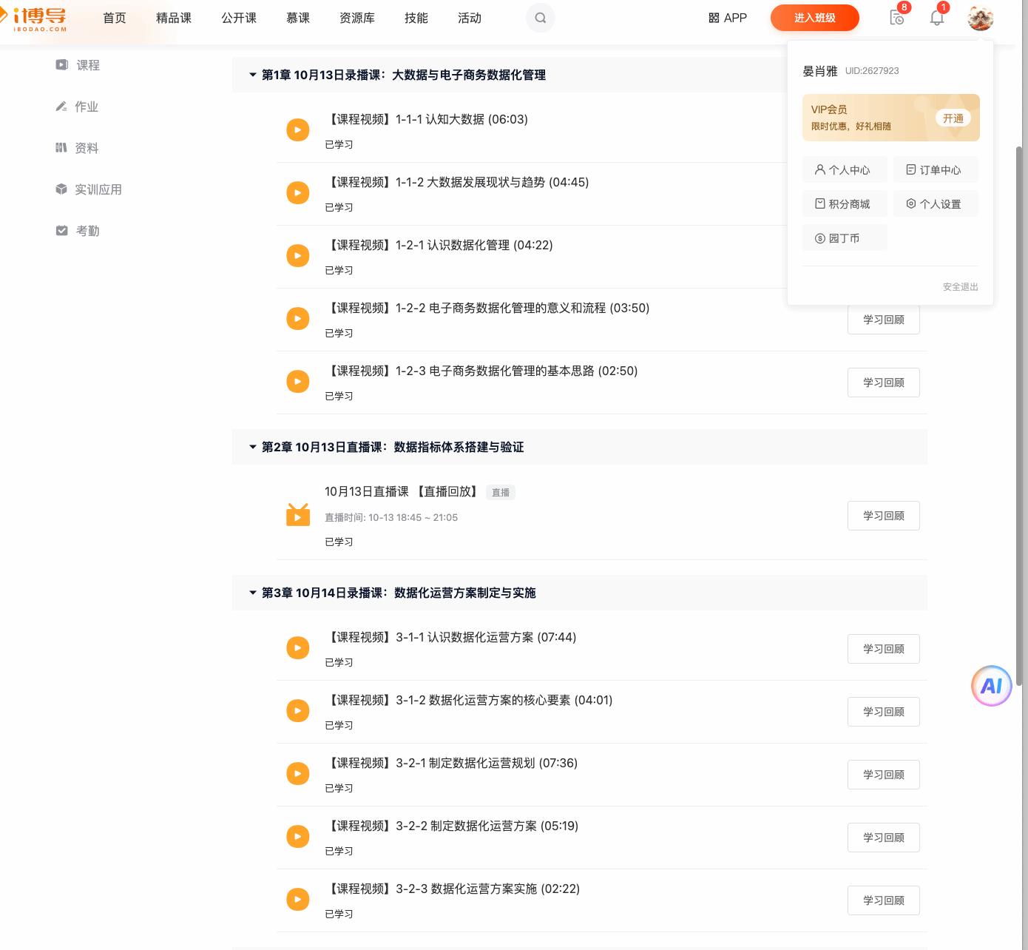Play video 3-2-3 数据化运营方案实施
The width and height of the screenshot is (1028, 950).
pyautogui.click(x=297, y=899)
